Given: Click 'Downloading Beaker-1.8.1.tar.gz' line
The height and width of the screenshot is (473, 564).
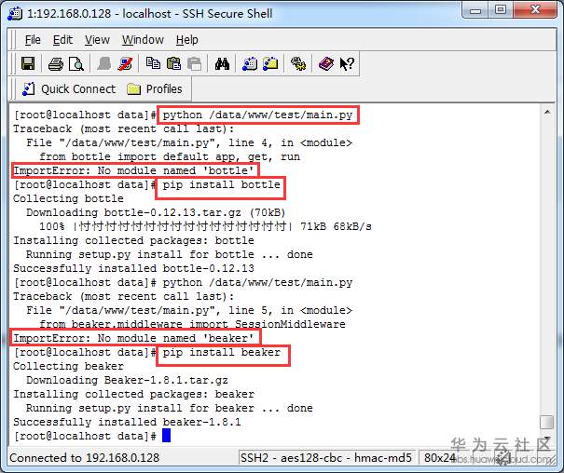Looking at the screenshot, I should pos(127,380).
